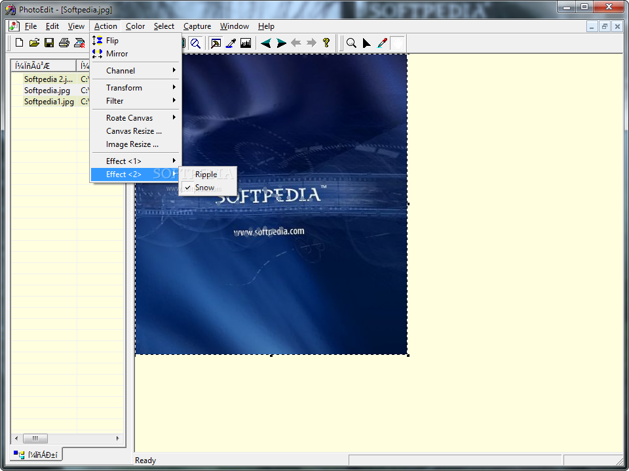Click the gray forward arrow icon

pos(311,43)
